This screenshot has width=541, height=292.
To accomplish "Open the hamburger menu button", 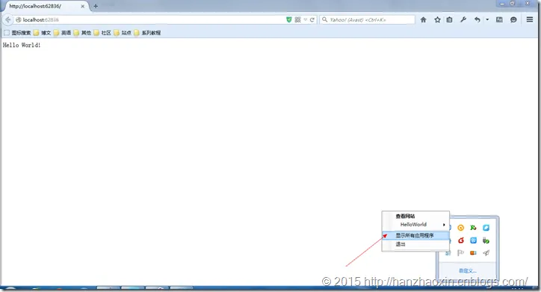I will coord(530,19).
